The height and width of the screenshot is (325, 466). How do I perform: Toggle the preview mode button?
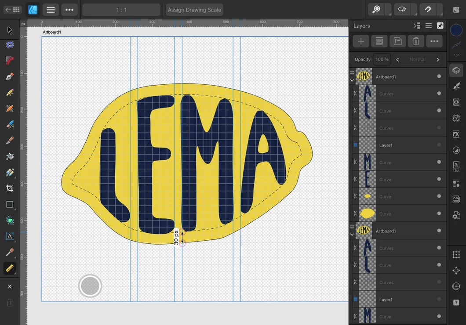402,10
